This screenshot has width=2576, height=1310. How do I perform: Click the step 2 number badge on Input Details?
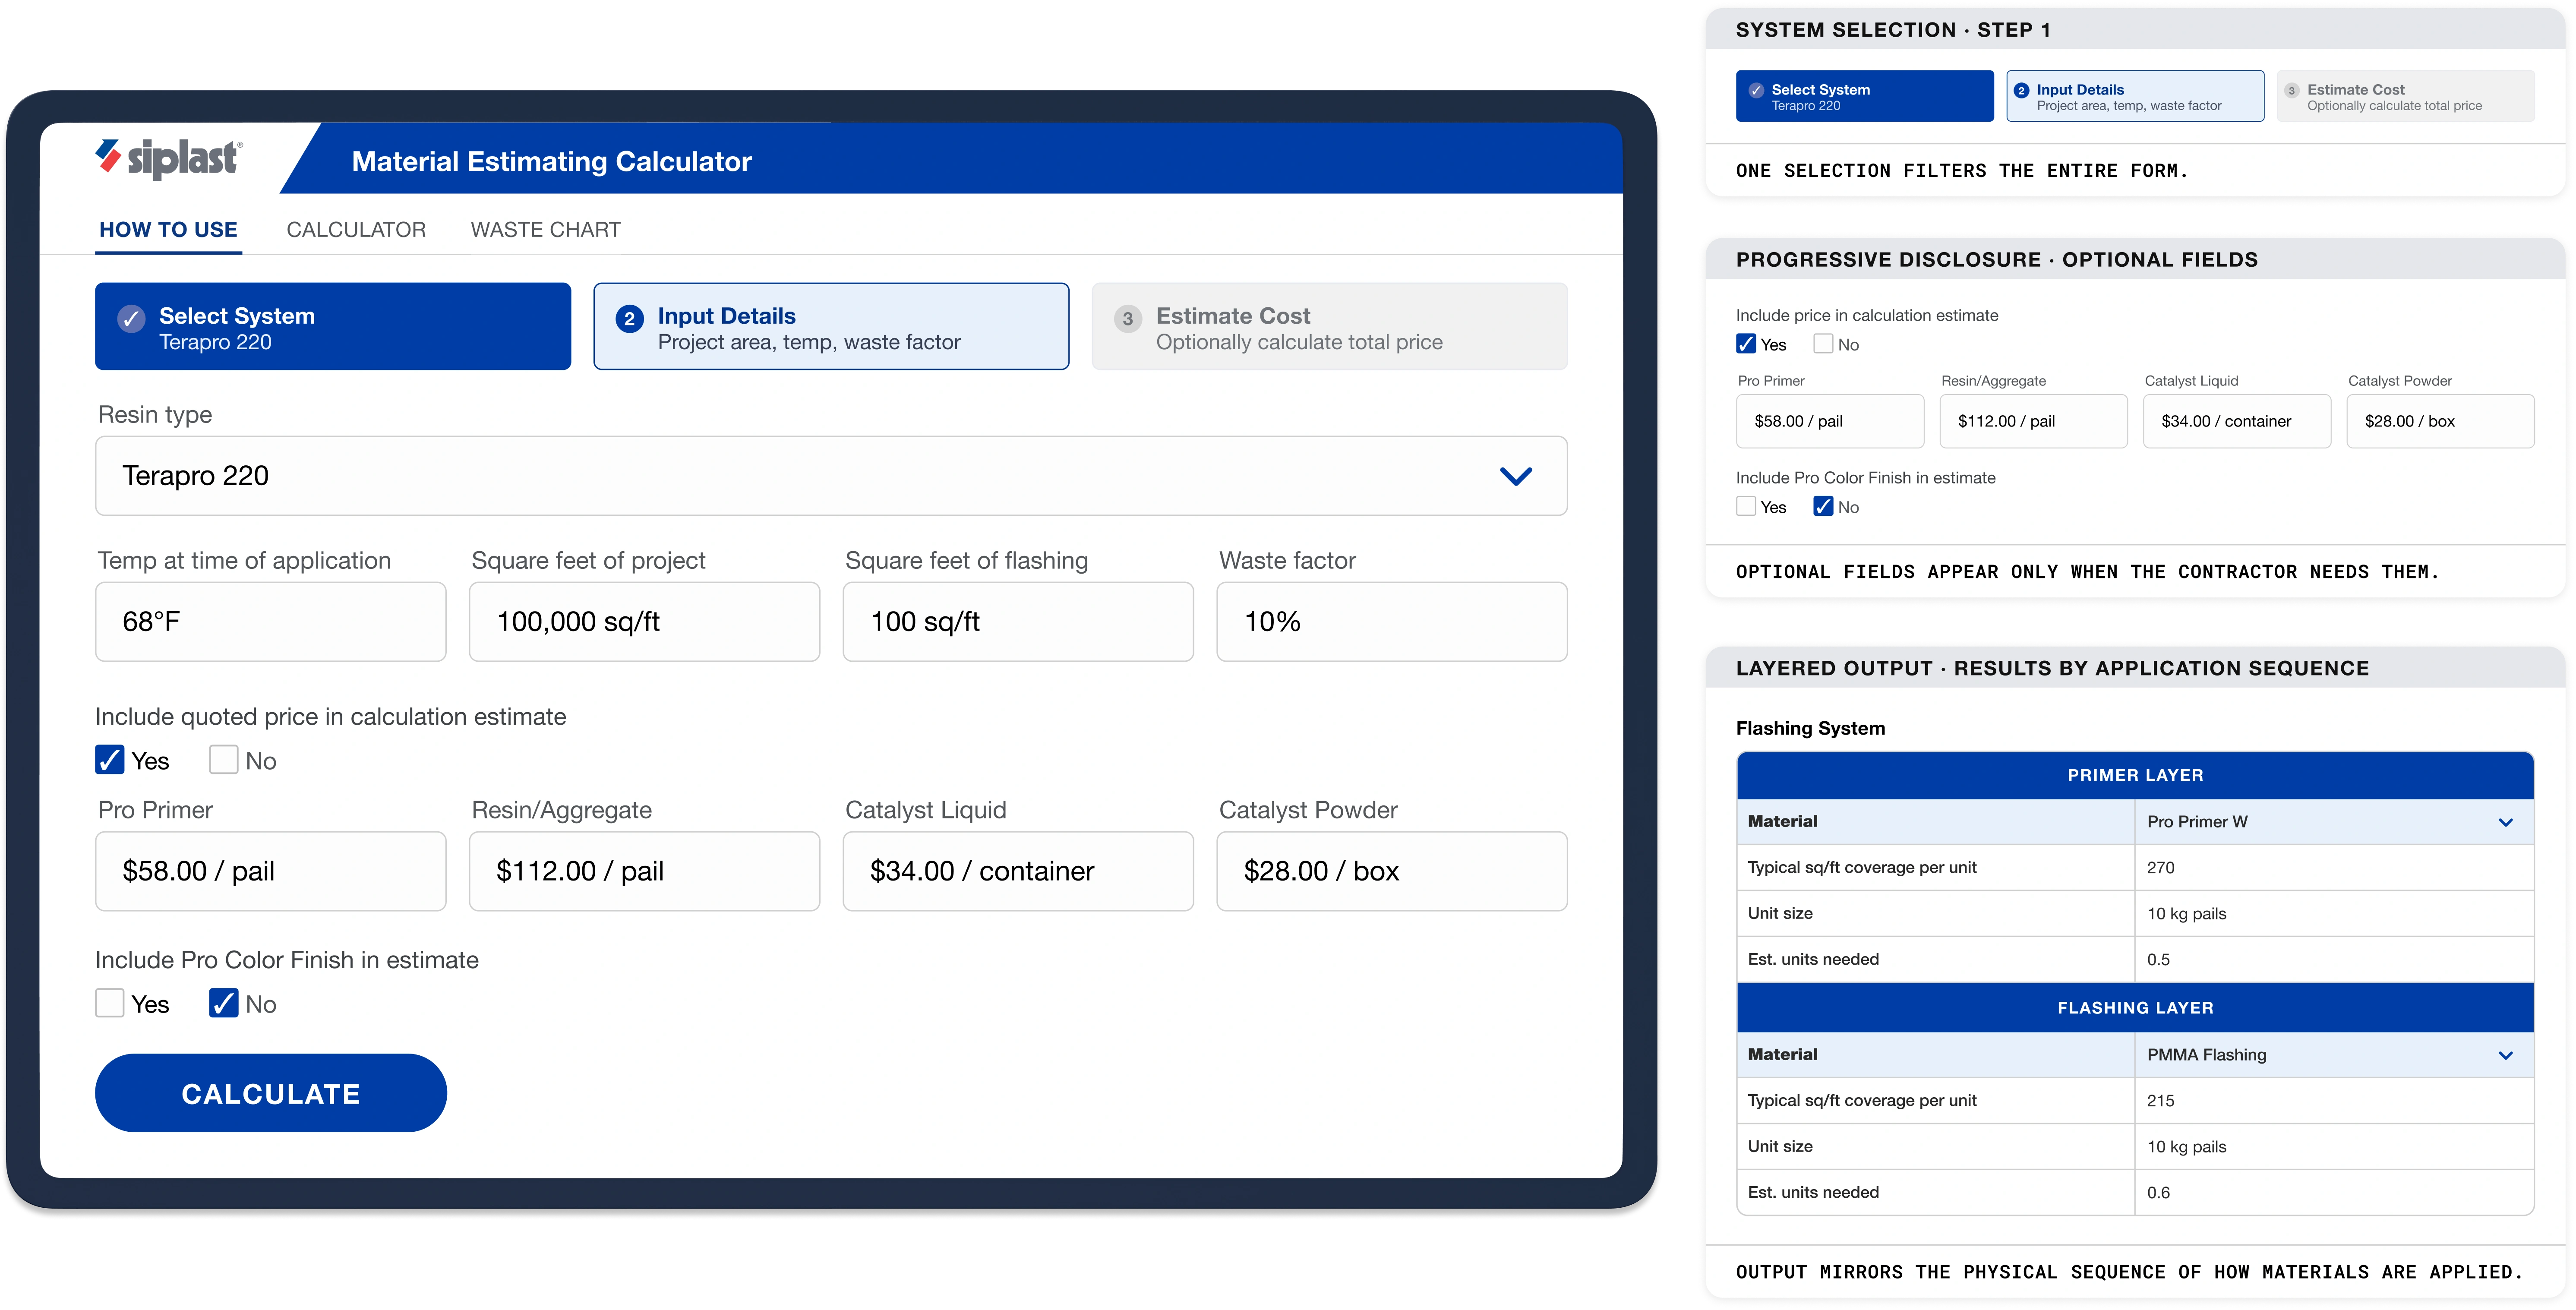pos(629,319)
